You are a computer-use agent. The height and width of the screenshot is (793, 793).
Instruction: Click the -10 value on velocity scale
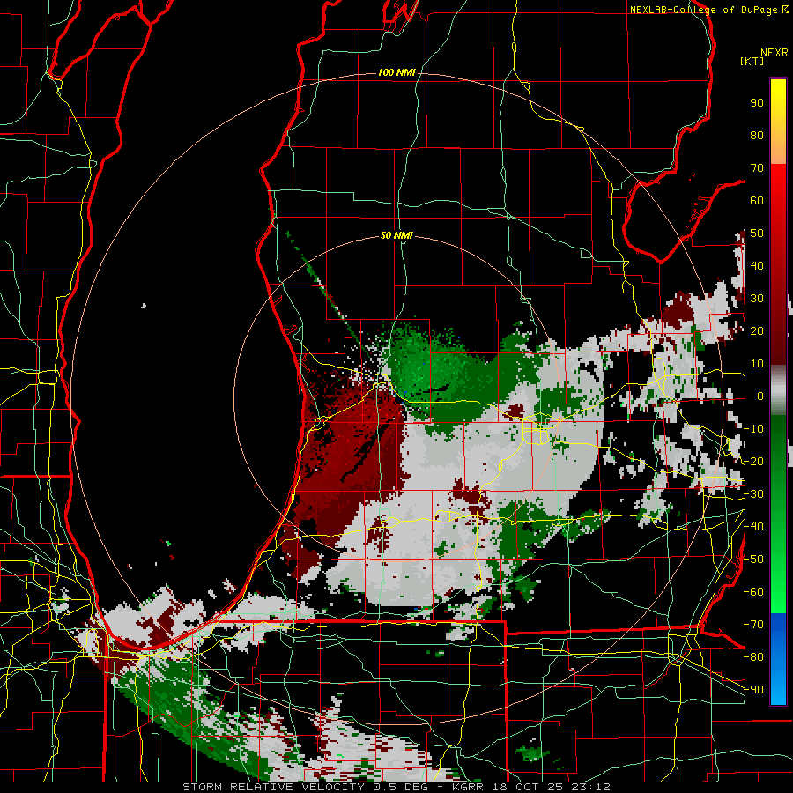(x=753, y=429)
